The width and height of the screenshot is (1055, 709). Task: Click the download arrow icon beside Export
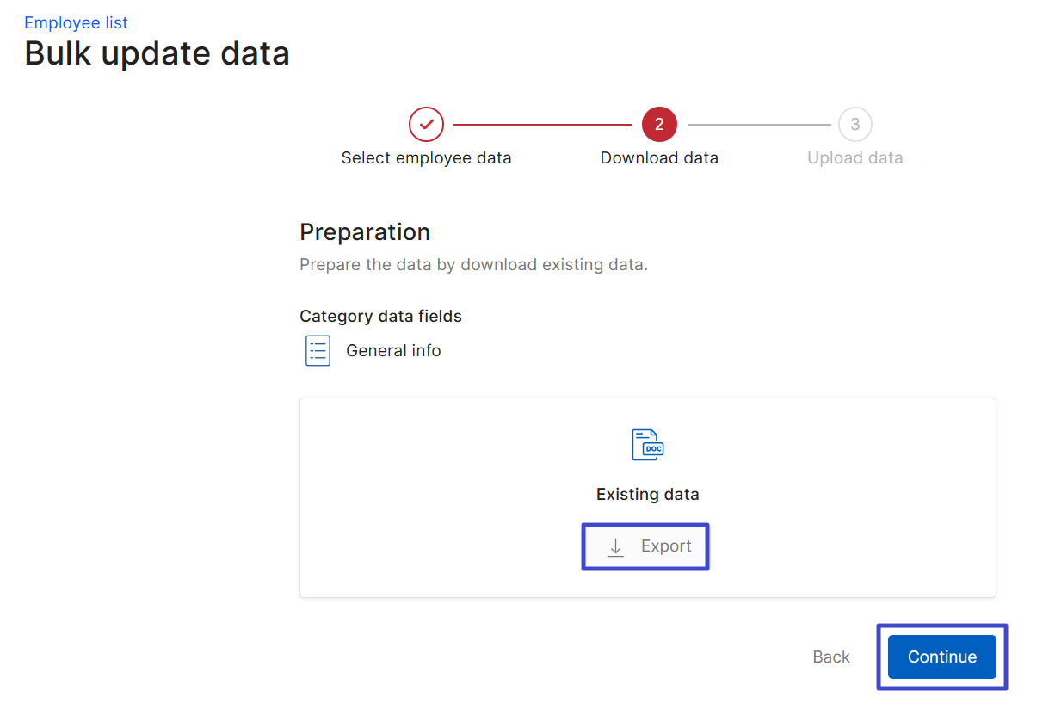click(615, 547)
